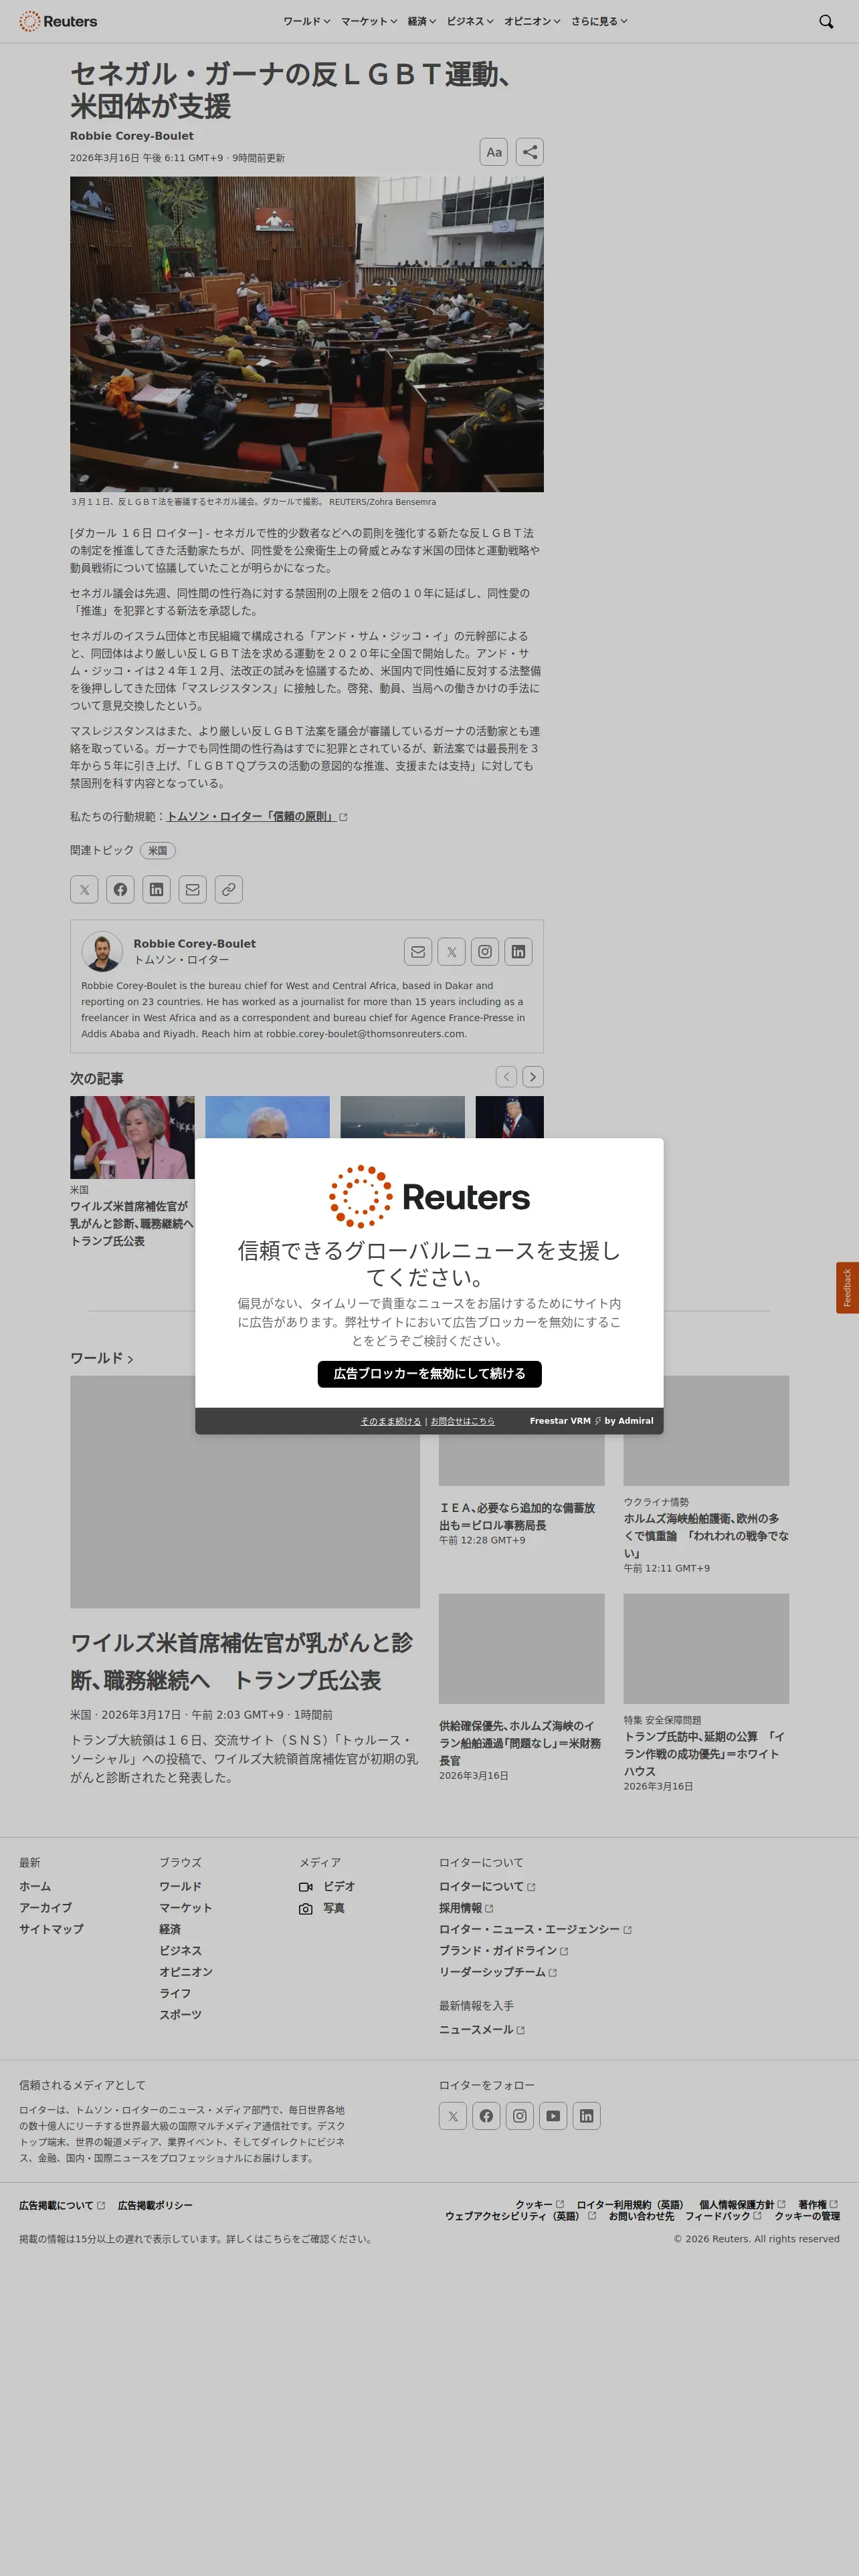Click the author's portrait in the author card
The width and height of the screenshot is (859, 2576).
(x=102, y=952)
